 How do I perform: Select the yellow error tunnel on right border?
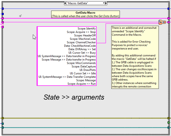click(x=169, y=118)
